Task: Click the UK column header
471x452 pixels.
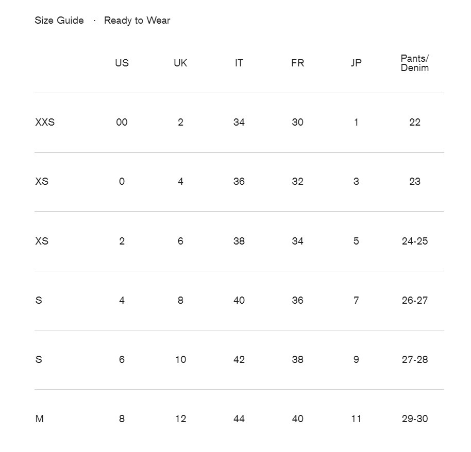Action: 180,63
